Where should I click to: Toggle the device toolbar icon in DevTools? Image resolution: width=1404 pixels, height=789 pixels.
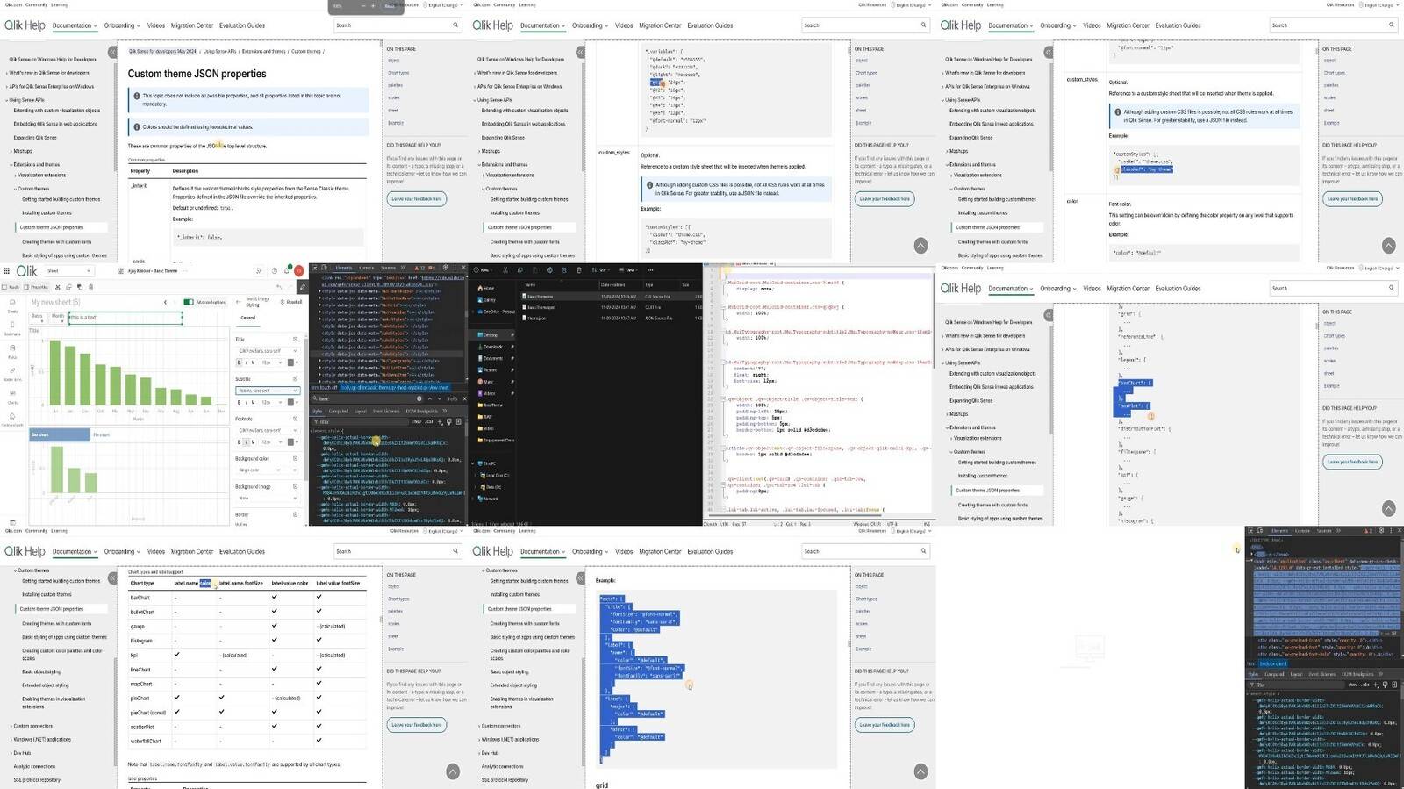pos(324,268)
